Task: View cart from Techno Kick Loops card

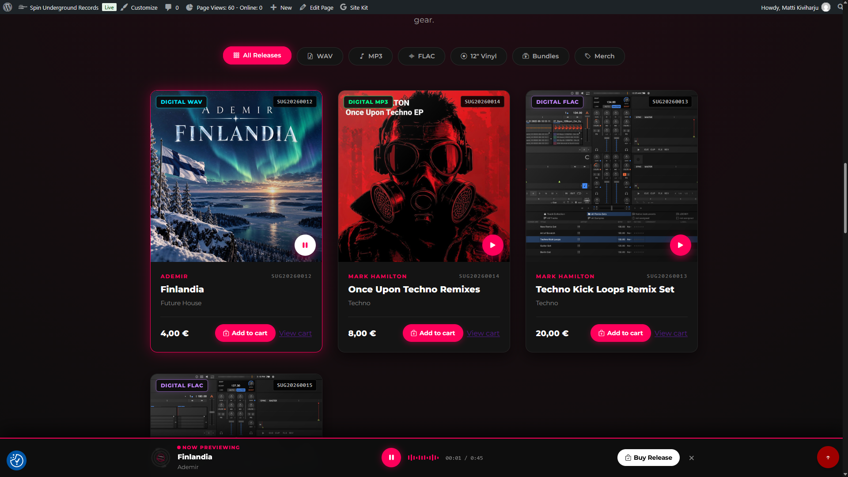Action: click(671, 333)
